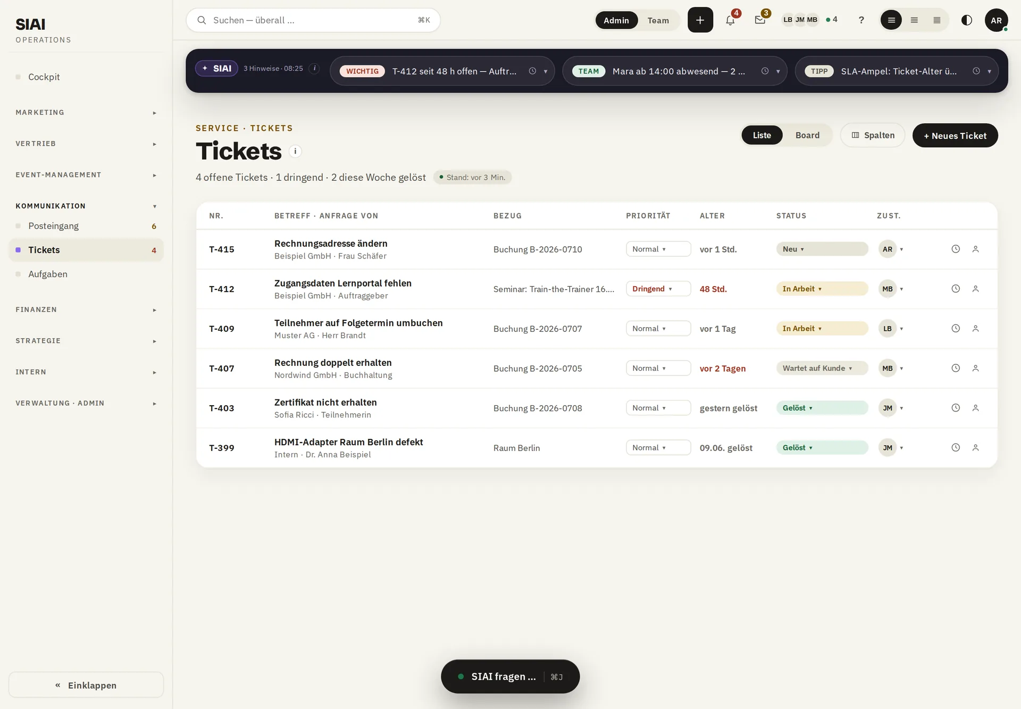
Task: Snooze the TEAM hint clock icon
Action: coord(765,71)
